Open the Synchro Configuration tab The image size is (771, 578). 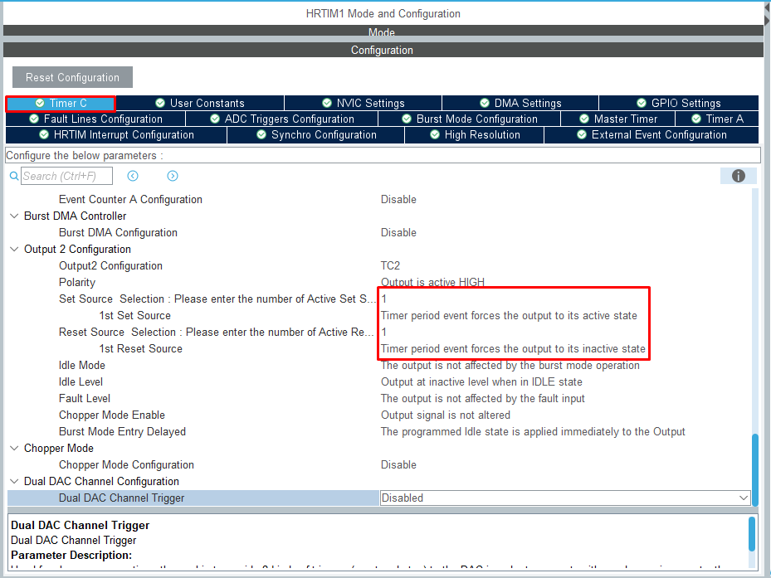(316, 134)
